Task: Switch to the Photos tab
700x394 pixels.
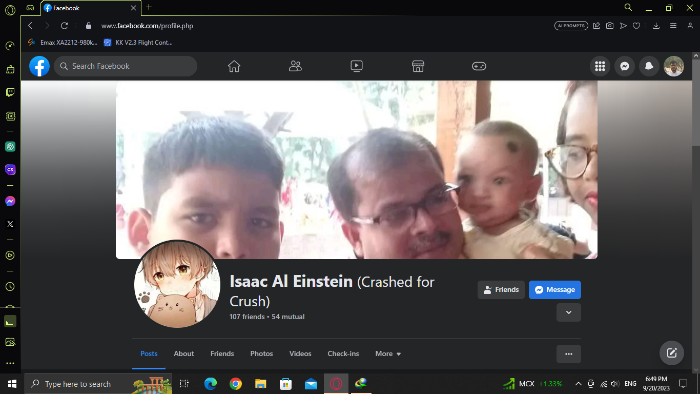Action: 262,353
